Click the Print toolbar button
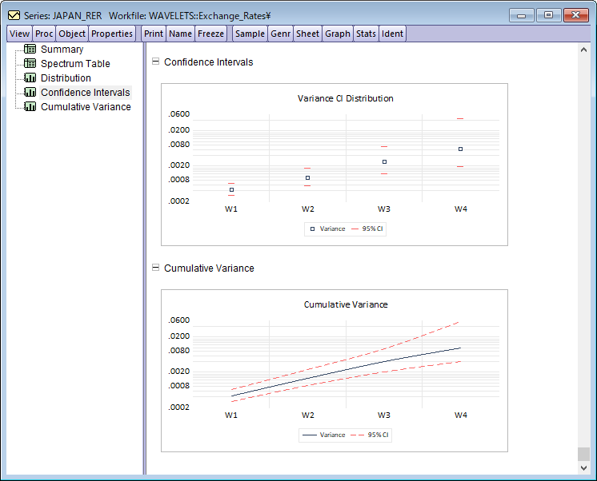 [x=154, y=34]
